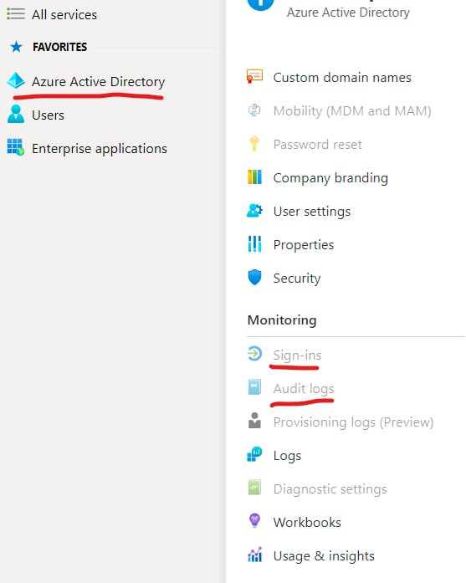
Task: Open Azure Active Directory in favorites
Action: click(x=98, y=82)
